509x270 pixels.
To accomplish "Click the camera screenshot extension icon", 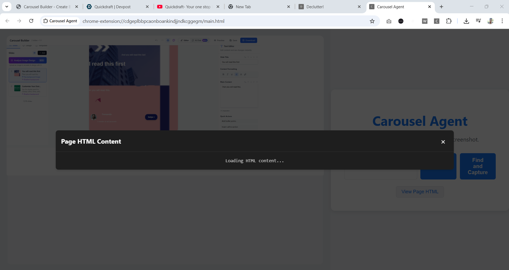I will pyautogui.click(x=389, y=21).
